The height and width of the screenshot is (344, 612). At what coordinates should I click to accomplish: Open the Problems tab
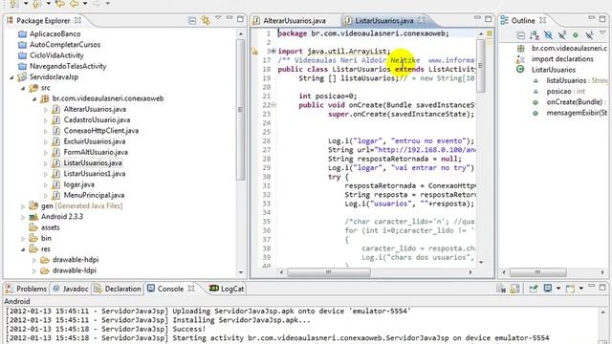click(26, 289)
